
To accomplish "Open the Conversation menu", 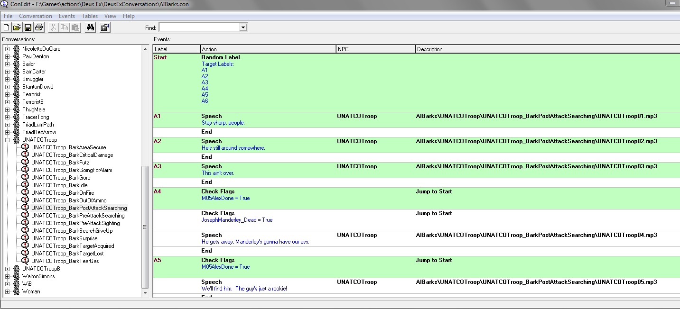I will (x=36, y=16).
